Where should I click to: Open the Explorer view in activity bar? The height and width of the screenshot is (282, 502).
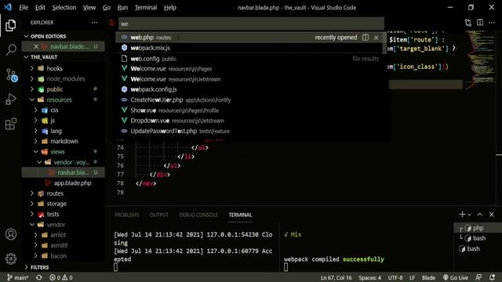10,25
